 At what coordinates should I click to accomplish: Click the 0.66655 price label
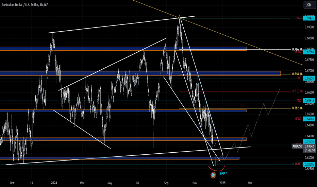tap(309, 78)
